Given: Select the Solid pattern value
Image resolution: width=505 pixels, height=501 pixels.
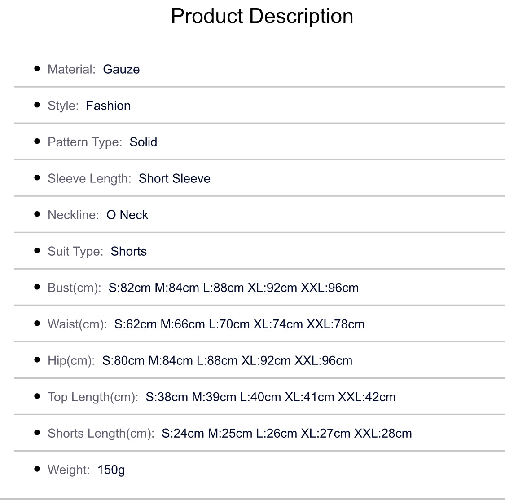Looking at the screenshot, I should (x=143, y=142).
